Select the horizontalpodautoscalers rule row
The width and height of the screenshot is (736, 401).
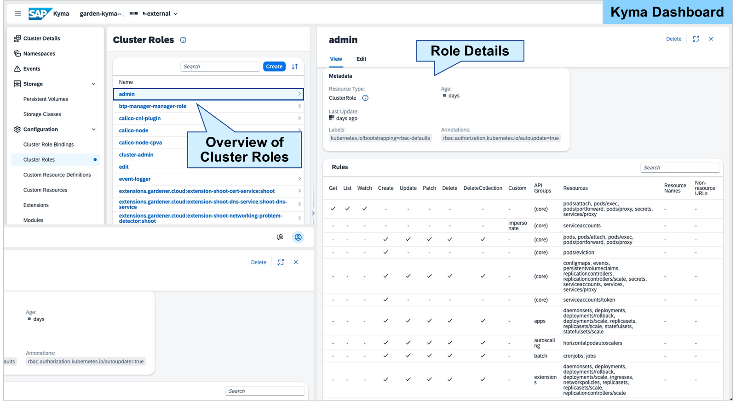[x=523, y=343]
